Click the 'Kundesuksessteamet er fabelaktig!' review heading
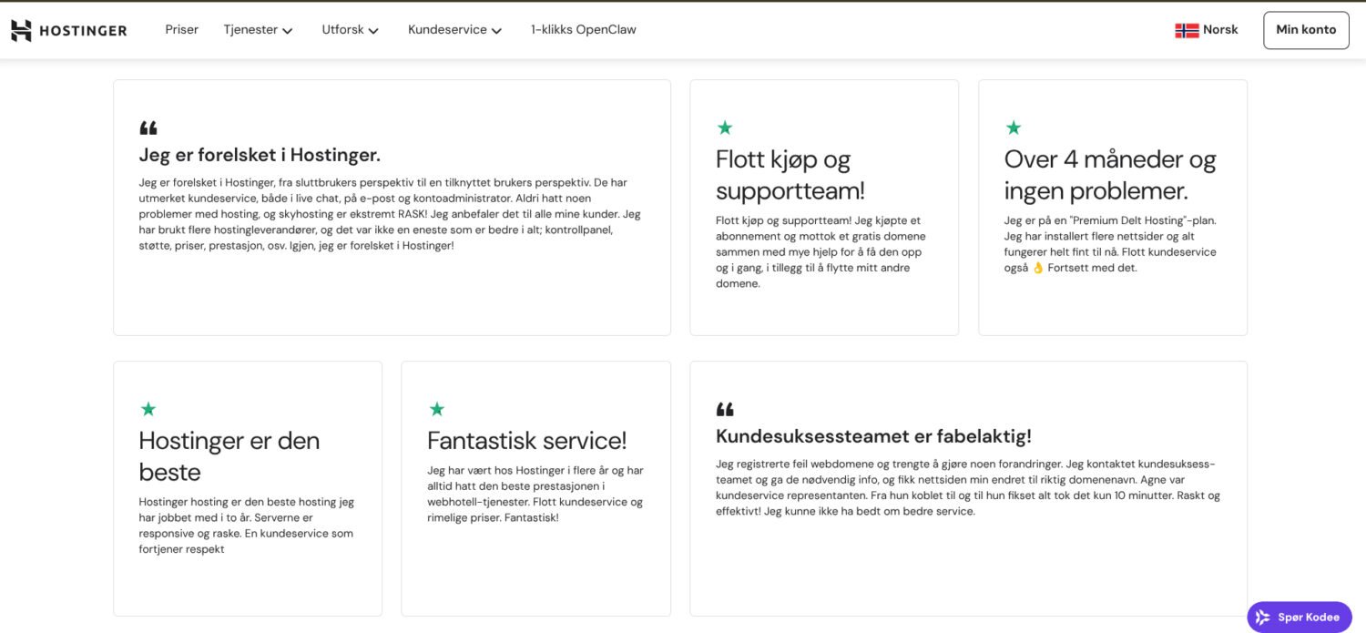 [873, 436]
